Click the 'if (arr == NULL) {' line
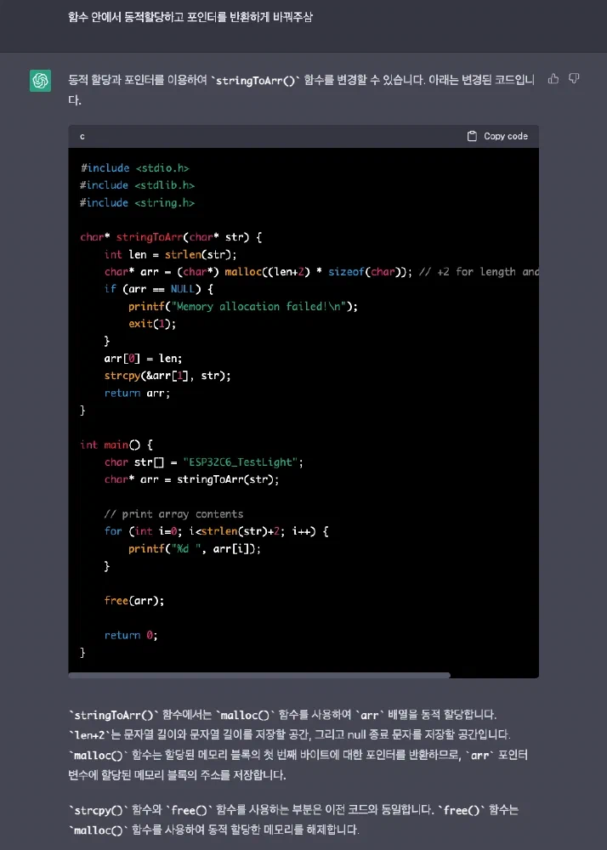This screenshot has height=850, width=607. (158, 289)
